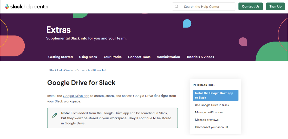The image size is (288, 139).
Task: Click the Sign Up button
Action: pos(275,6)
